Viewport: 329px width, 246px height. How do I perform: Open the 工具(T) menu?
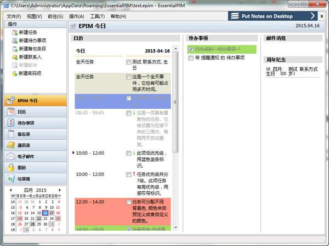coord(98,16)
